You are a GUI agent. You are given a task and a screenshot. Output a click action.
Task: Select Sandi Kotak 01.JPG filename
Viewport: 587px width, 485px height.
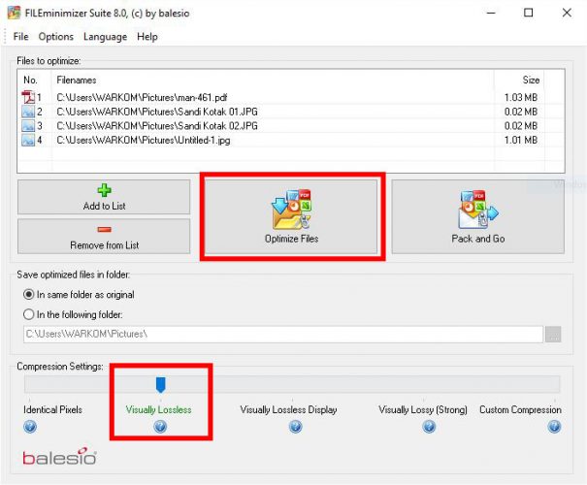click(157, 112)
